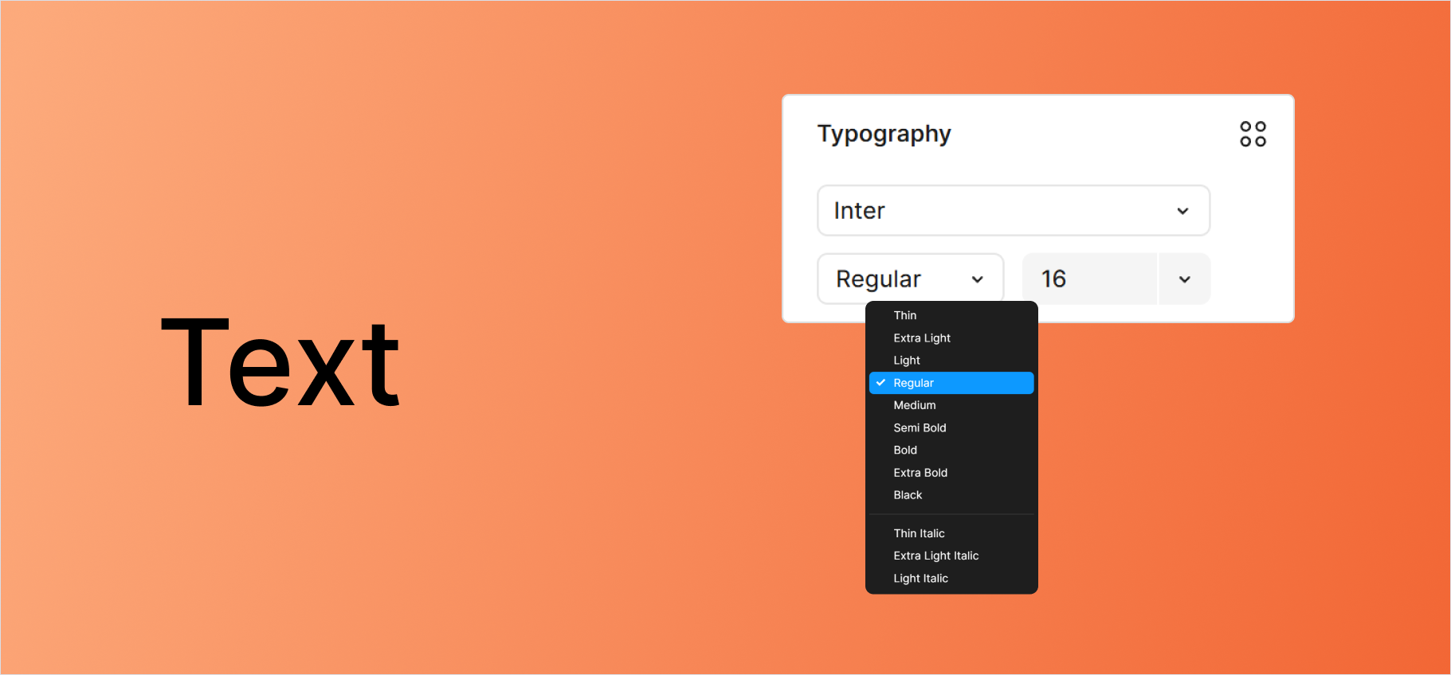Open the Inter font family dropdown
1451x675 pixels.
pos(1013,211)
